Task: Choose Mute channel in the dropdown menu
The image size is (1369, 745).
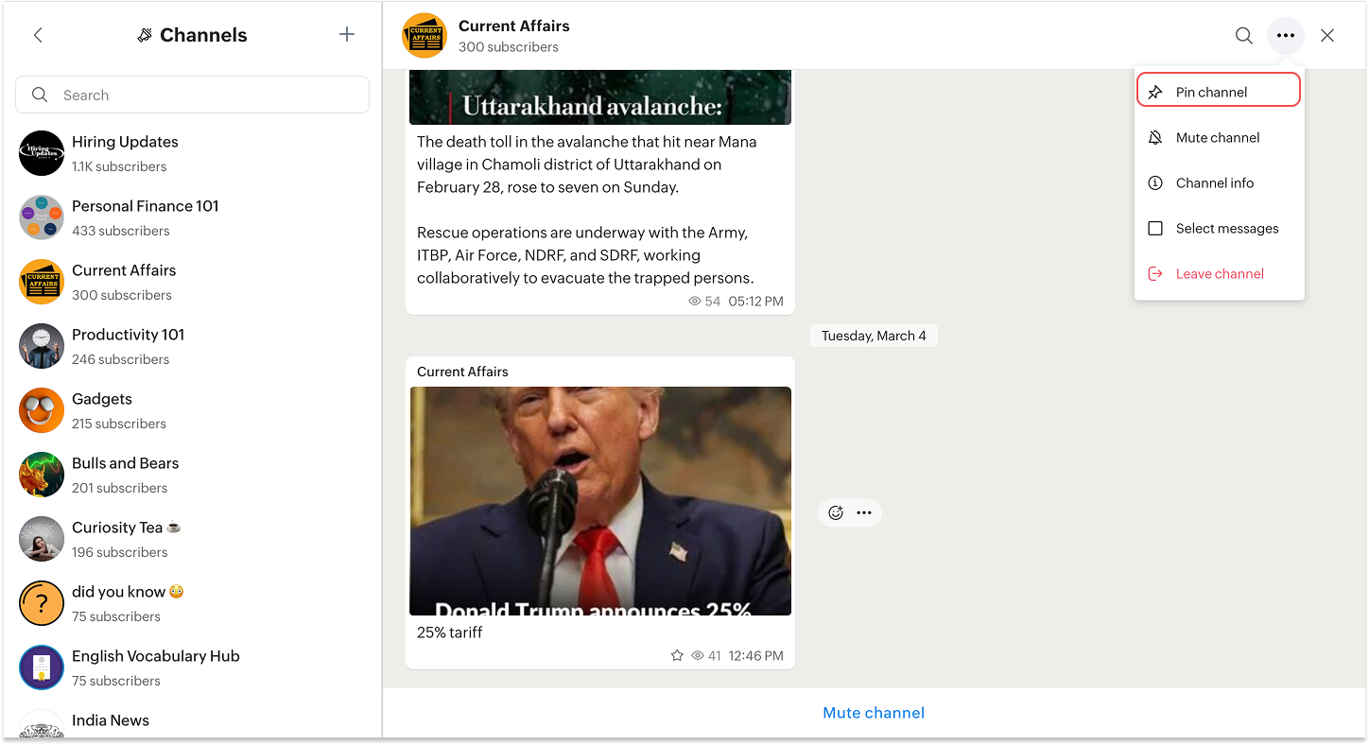Action: click(x=1219, y=137)
